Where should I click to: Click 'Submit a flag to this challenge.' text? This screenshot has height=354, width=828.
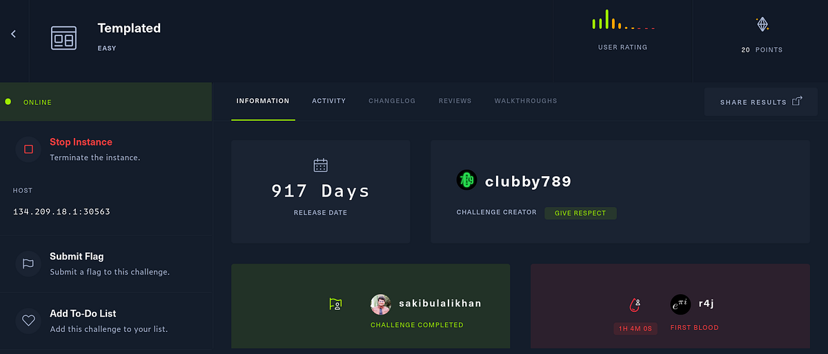[110, 272]
